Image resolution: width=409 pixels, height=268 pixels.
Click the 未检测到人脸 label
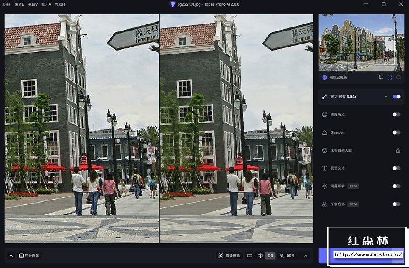click(x=341, y=150)
